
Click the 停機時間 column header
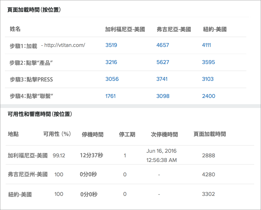pyautogui.click(x=93, y=135)
